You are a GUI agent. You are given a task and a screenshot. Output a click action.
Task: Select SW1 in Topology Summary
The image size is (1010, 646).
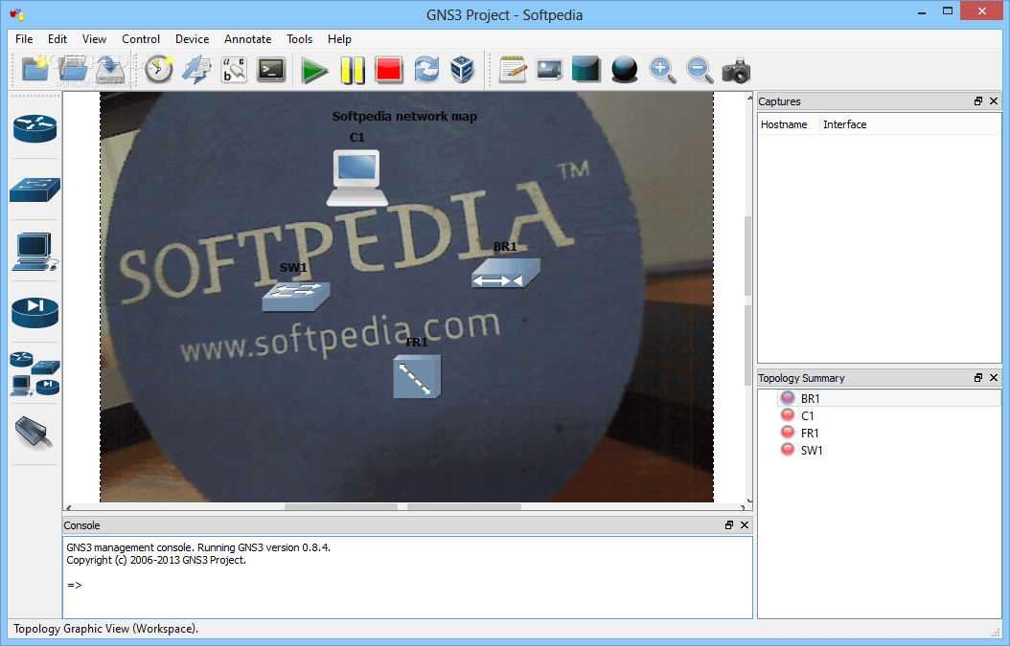pos(811,451)
